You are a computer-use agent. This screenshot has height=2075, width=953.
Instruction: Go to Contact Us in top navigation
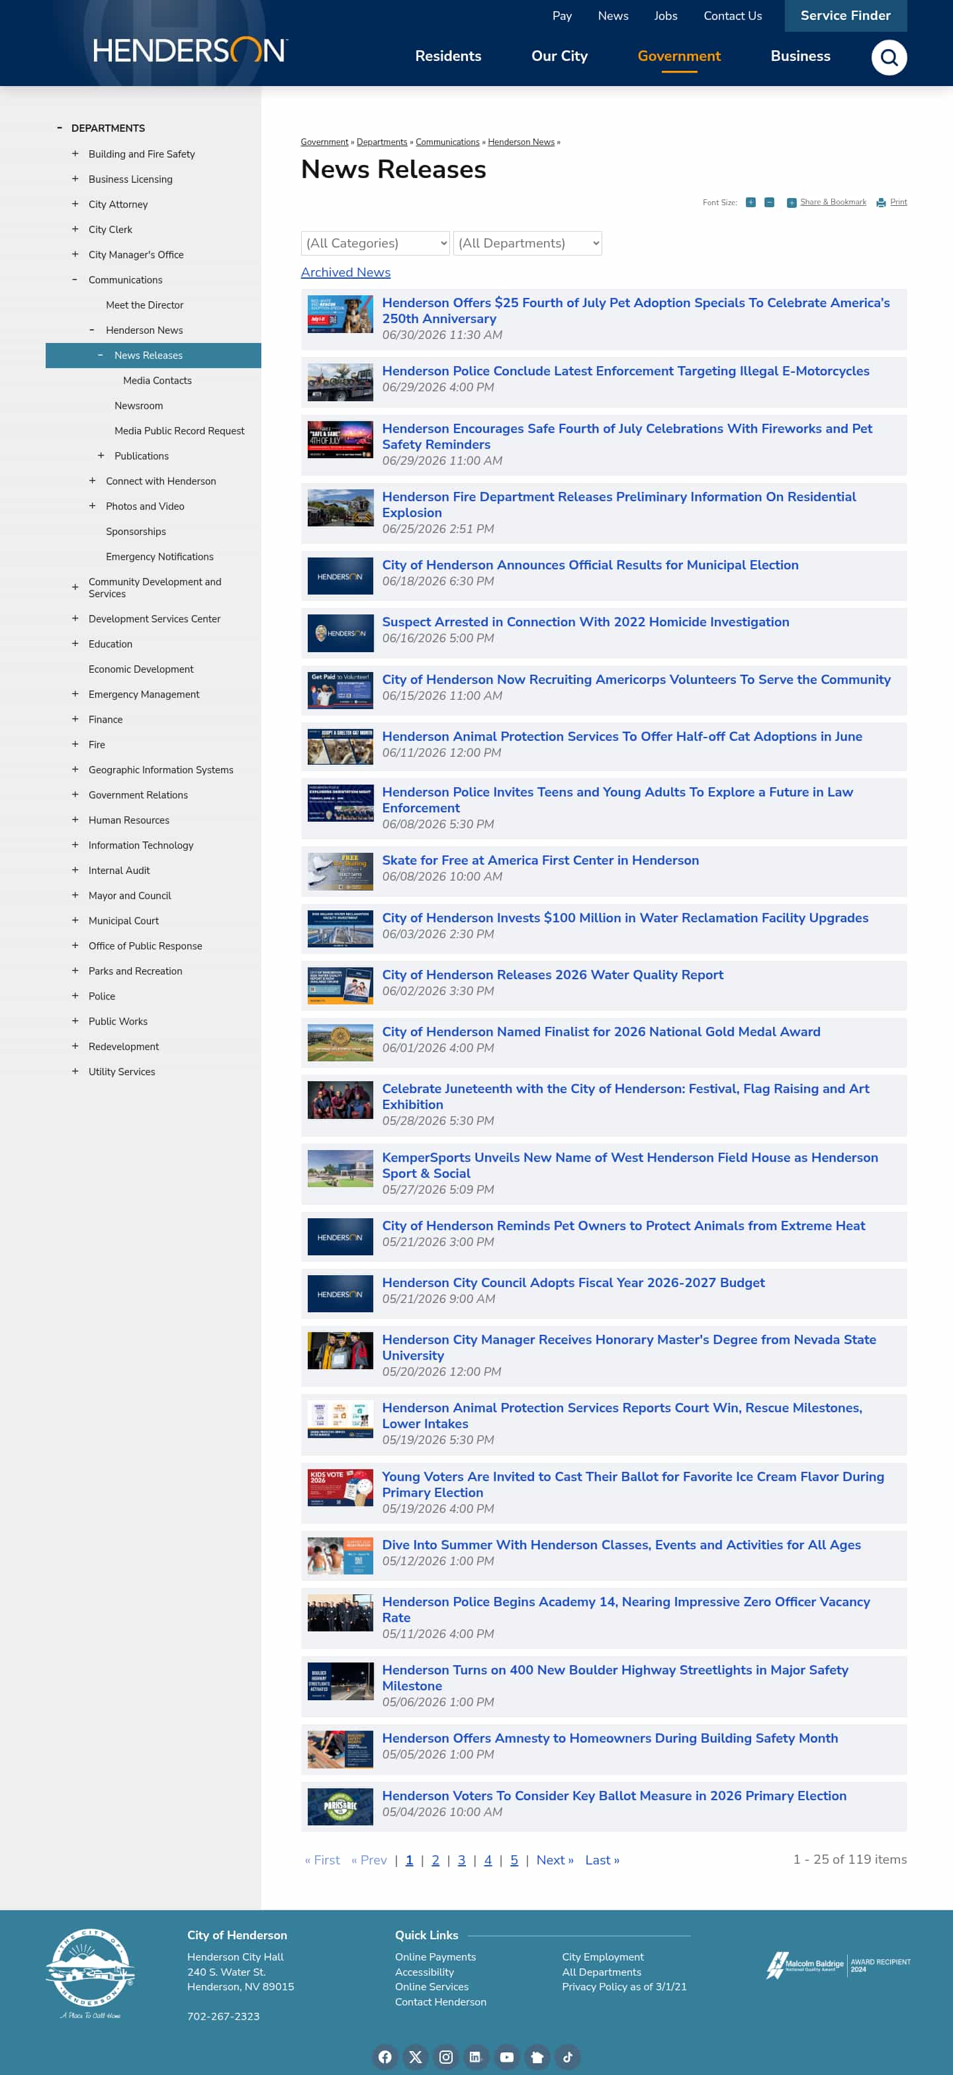click(x=733, y=15)
